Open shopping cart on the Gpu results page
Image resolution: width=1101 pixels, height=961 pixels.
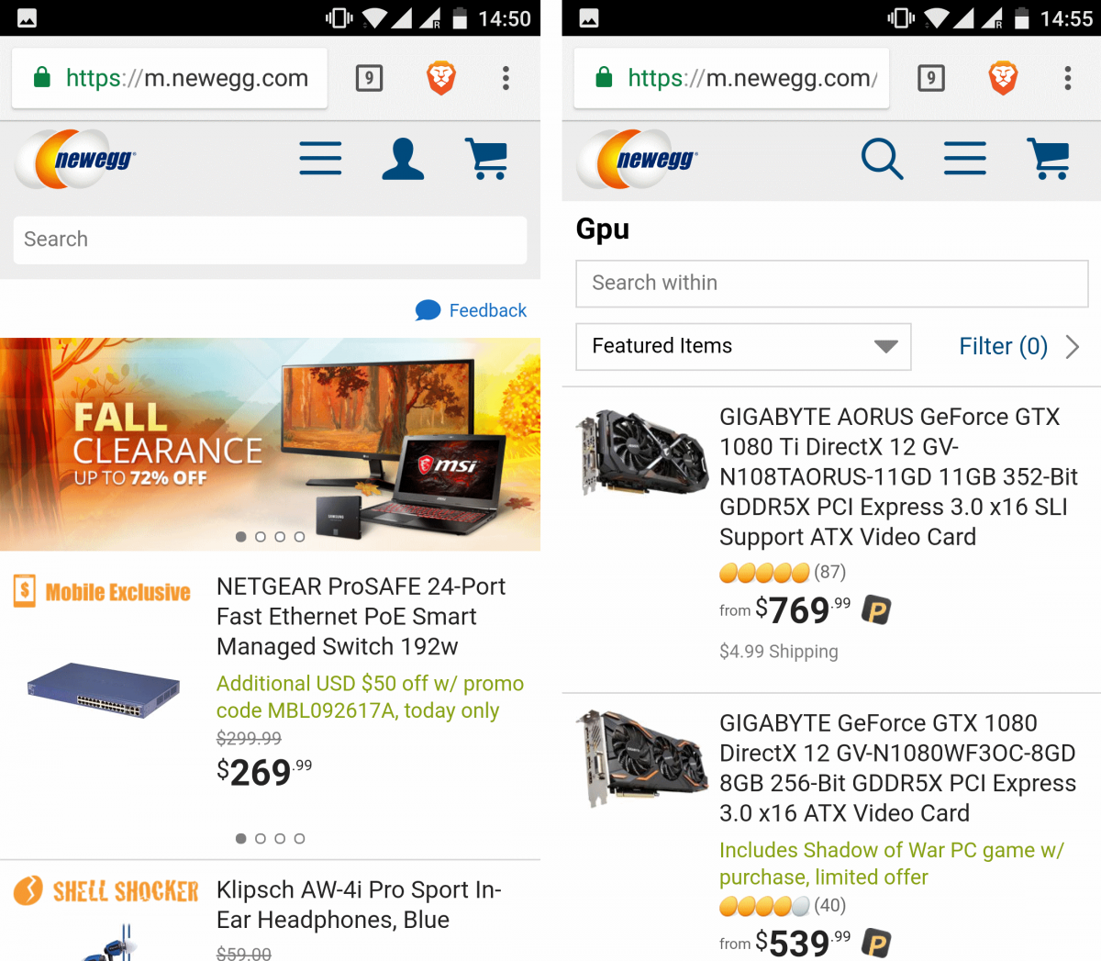pyautogui.click(x=1049, y=159)
